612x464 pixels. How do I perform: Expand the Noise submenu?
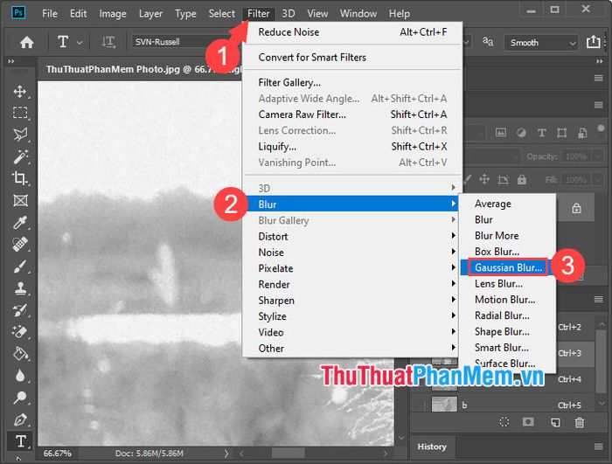coord(350,252)
